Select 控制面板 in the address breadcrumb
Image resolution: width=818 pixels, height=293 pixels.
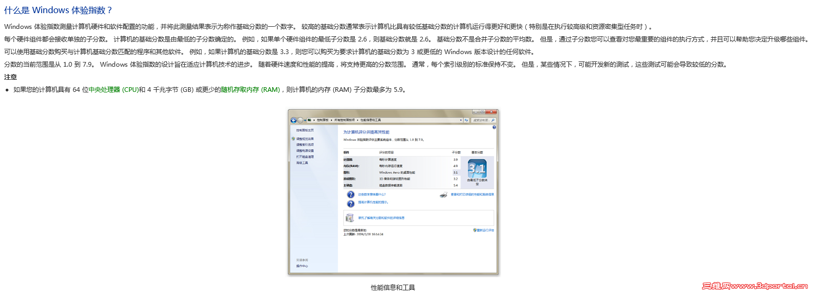pyautogui.click(x=323, y=120)
